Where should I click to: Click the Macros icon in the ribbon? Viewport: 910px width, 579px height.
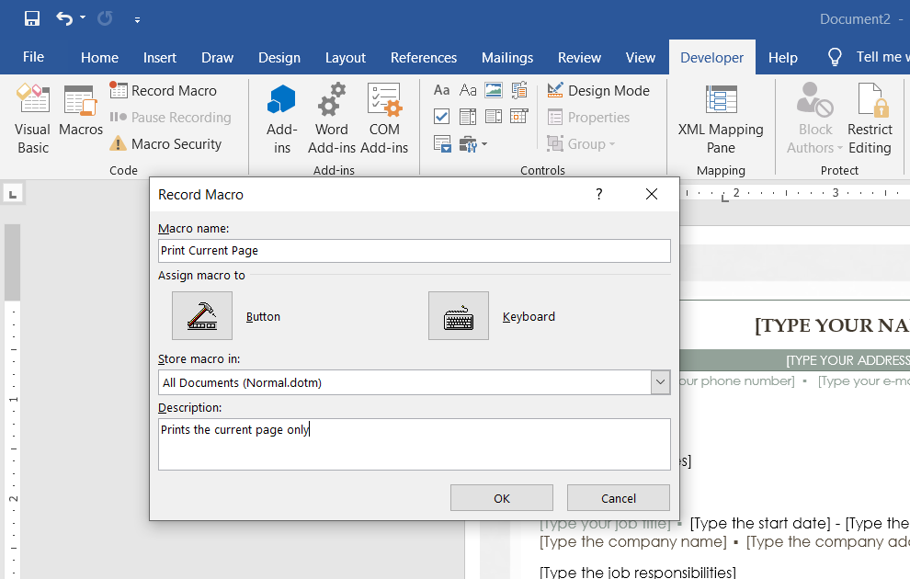[81, 111]
